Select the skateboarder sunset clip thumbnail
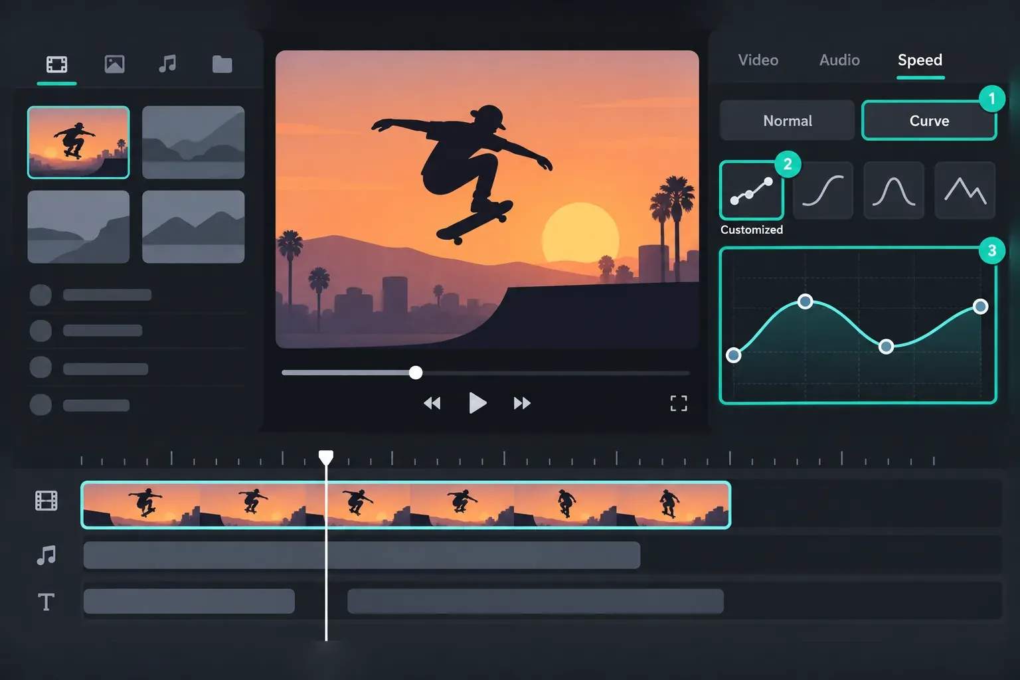 [x=78, y=142]
